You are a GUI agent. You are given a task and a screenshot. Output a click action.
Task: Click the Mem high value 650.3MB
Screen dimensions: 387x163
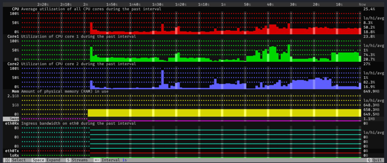click(x=372, y=110)
